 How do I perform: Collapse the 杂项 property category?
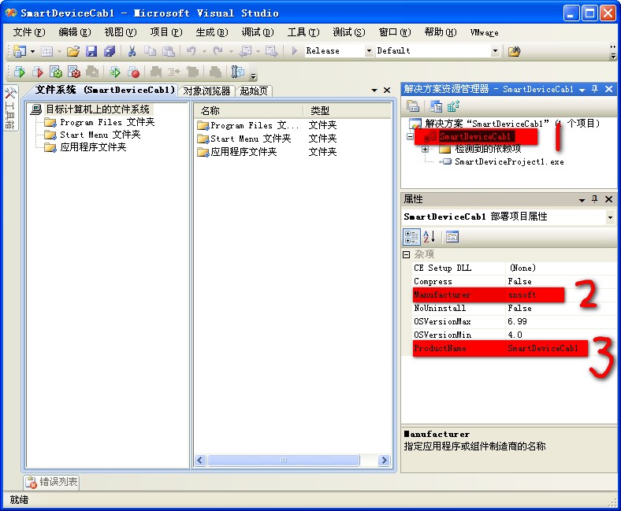(406, 254)
